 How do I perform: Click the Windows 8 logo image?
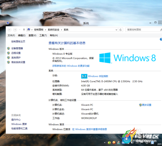[x=128, y=58]
